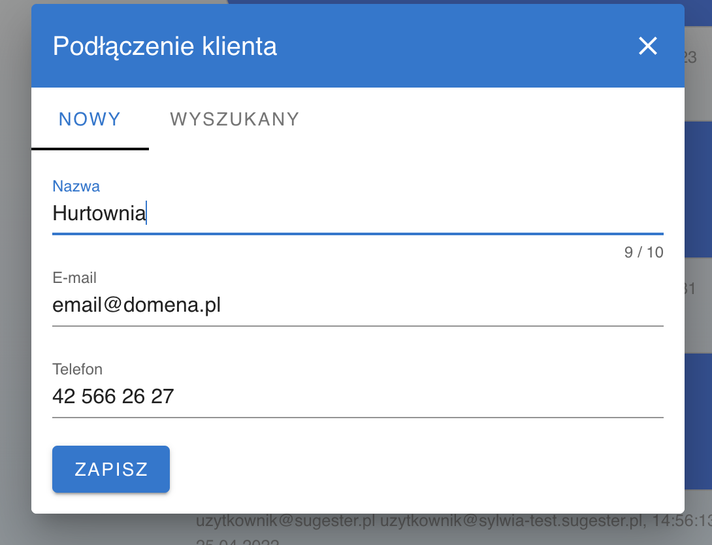Switch to the NOWY tab

pos(90,119)
